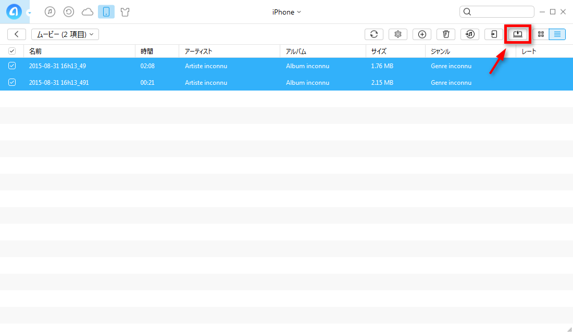Sort by the サイズ column header
This screenshot has width=573, height=333.
(396, 52)
